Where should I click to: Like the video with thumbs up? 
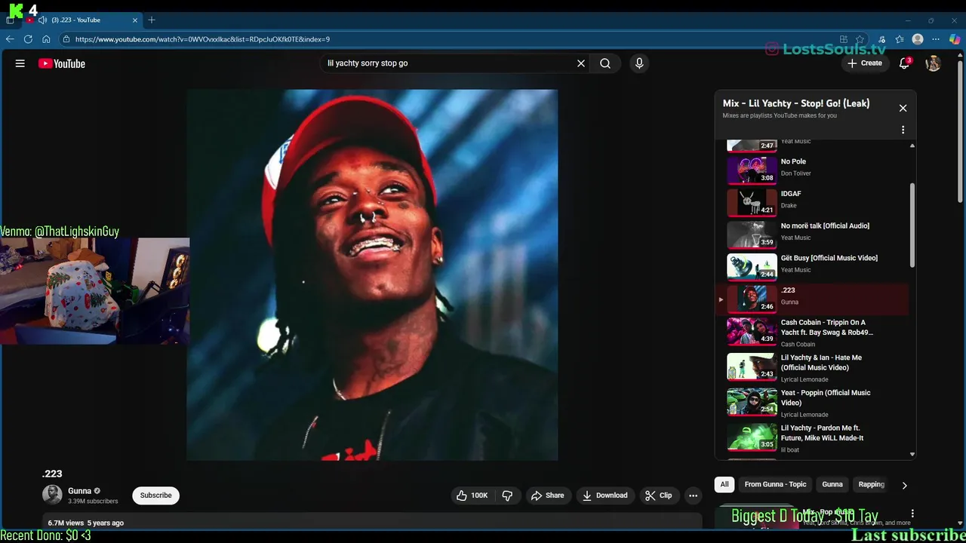point(472,495)
